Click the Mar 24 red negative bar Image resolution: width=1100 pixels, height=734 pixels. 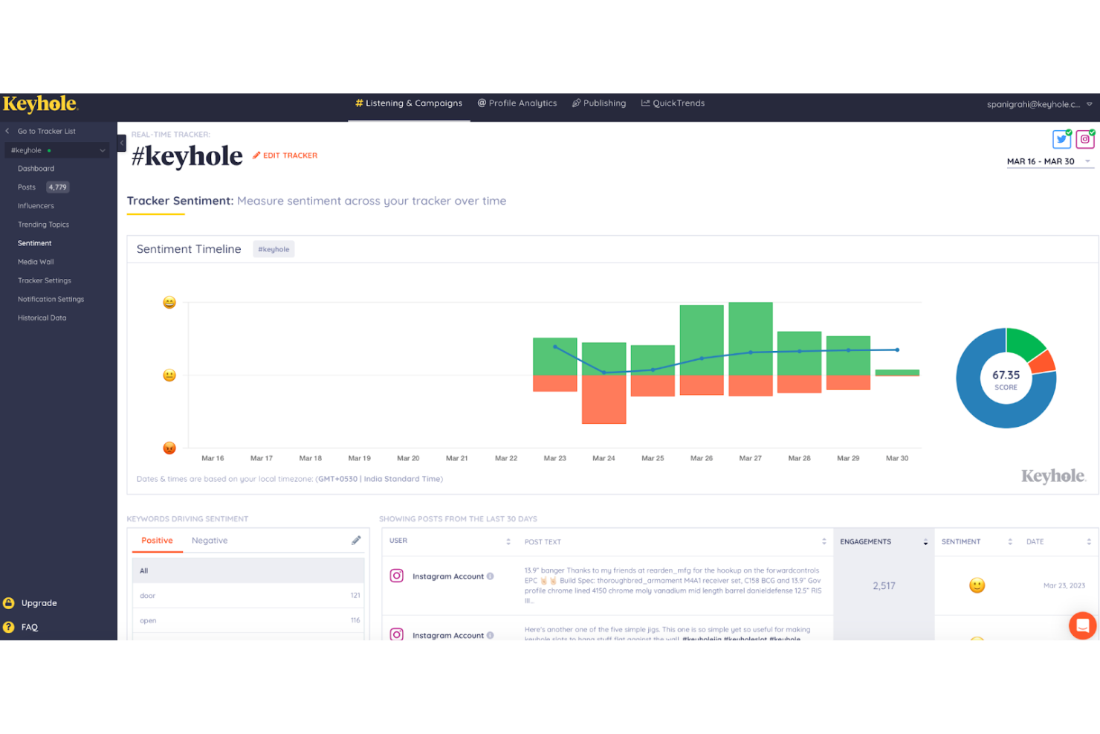[x=604, y=399]
